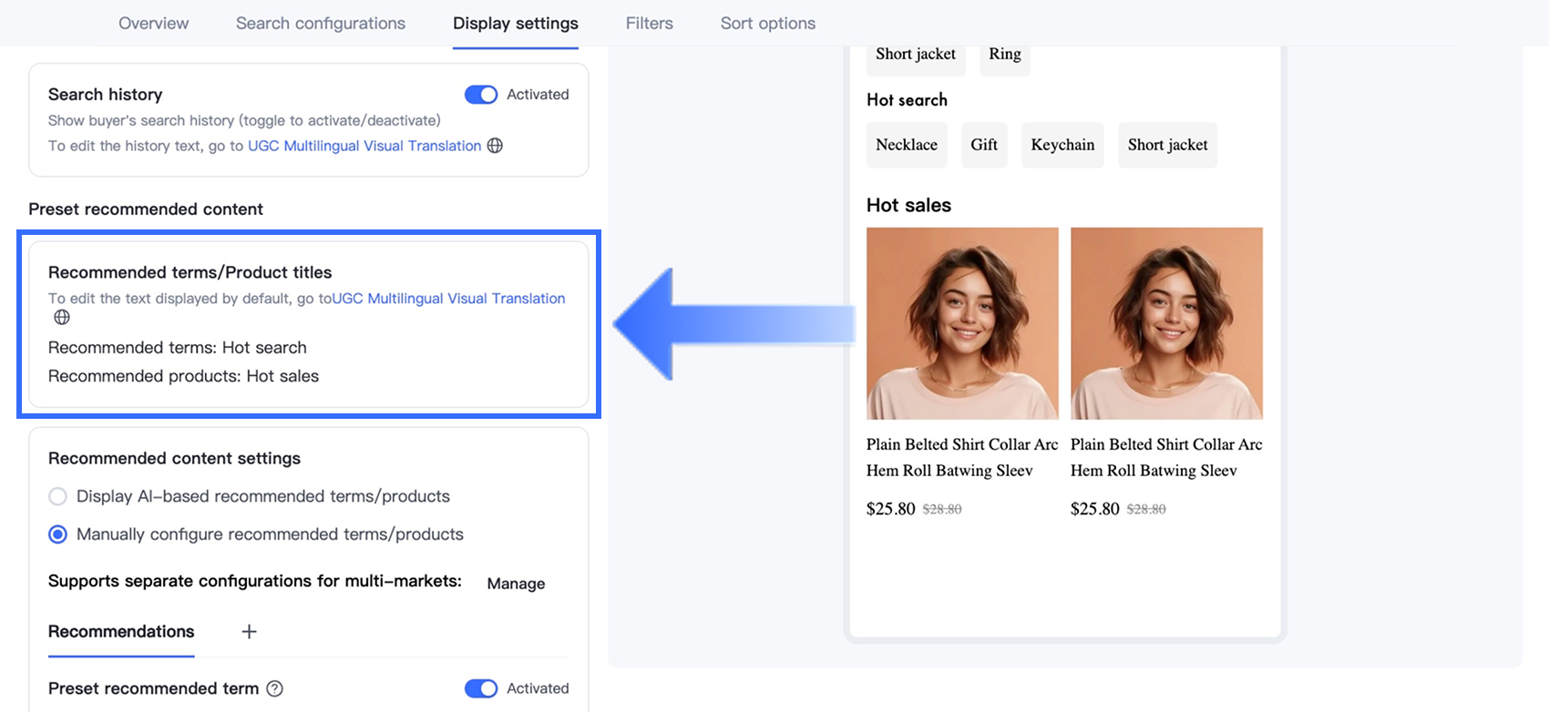Open the Overview tab
The image size is (1549, 712).
pos(153,24)
